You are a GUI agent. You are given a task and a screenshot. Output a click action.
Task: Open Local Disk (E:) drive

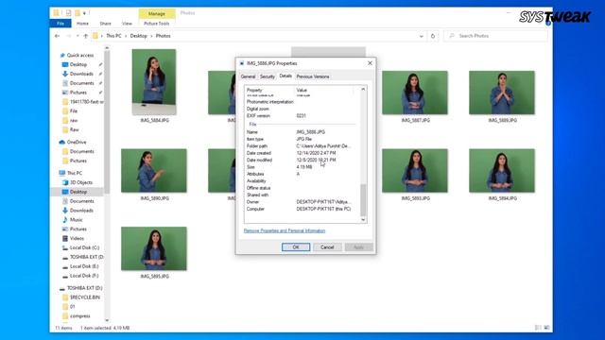(84, 266)
